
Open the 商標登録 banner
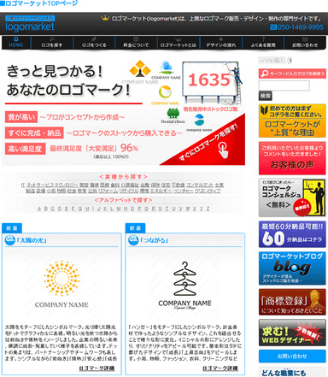pyautogui.click(x=292, y=302)
